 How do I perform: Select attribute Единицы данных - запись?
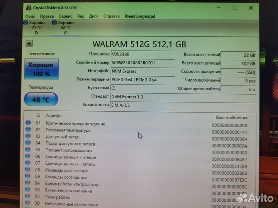tap(70, 164)
